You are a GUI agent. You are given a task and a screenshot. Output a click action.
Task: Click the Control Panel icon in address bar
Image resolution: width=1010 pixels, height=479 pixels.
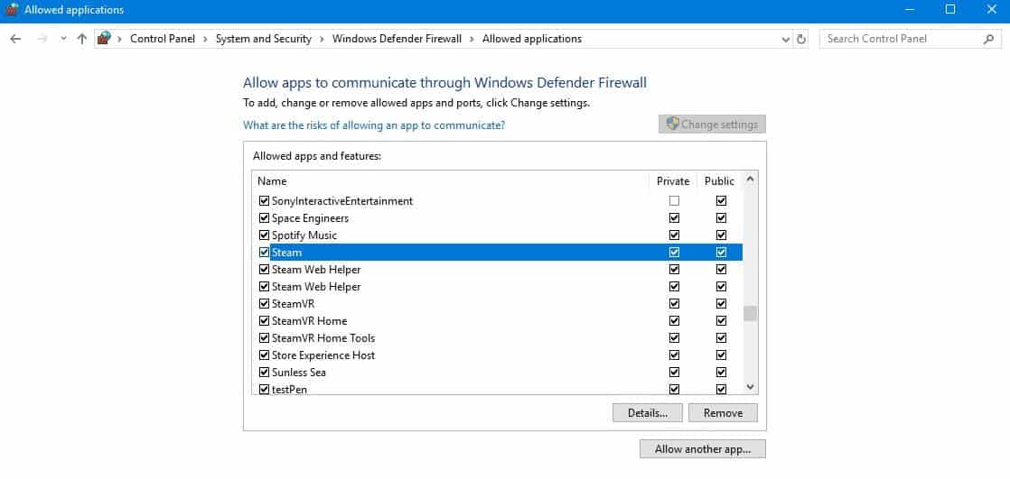click(x=105, y=39)
